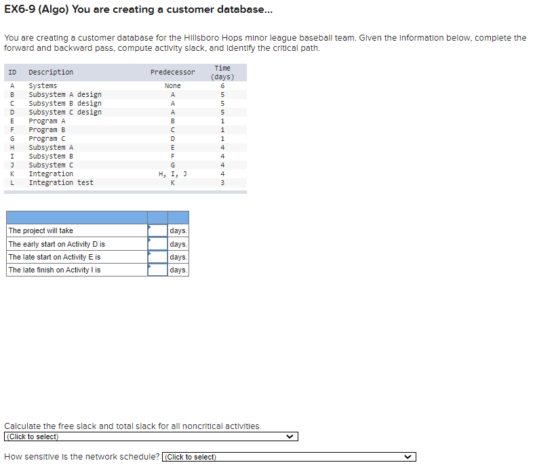
Task: Click the project duration days input field
Action: tap(157, 230)
